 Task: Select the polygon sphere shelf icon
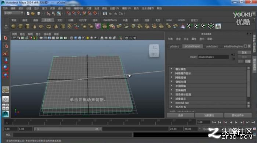(13, 26)
